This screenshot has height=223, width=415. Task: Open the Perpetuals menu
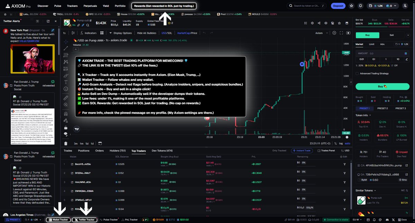click(x=90, y=6)
